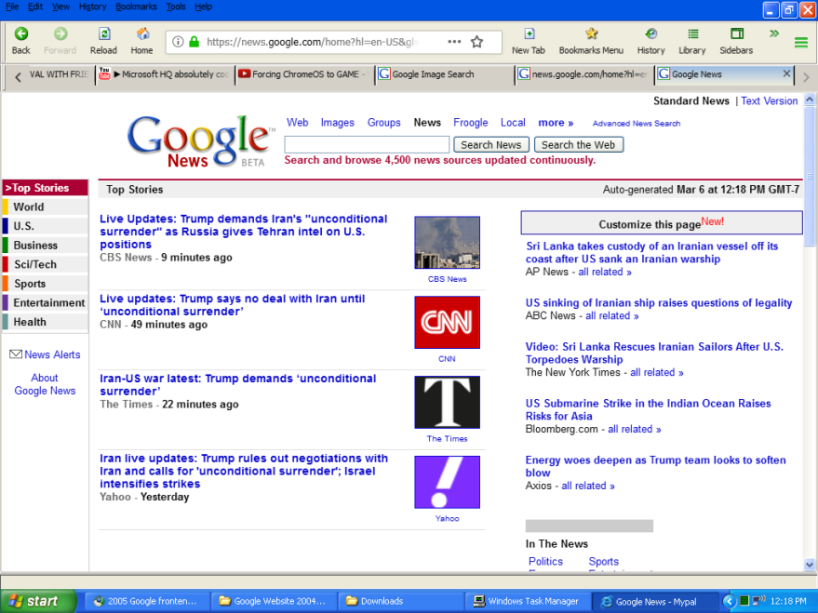Open the Windows start button
This screenshot has width=818, height=613.
click(37, 601)
